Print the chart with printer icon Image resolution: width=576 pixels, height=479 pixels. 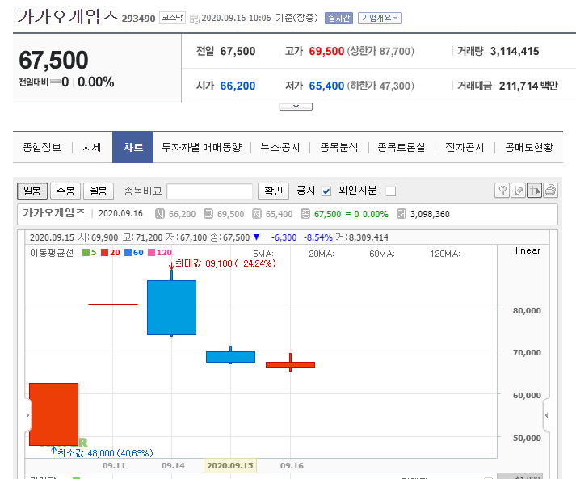(550, 191)
